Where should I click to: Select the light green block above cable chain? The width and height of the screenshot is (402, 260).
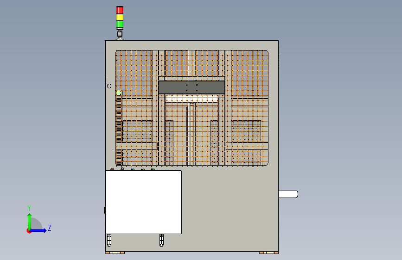119,93
